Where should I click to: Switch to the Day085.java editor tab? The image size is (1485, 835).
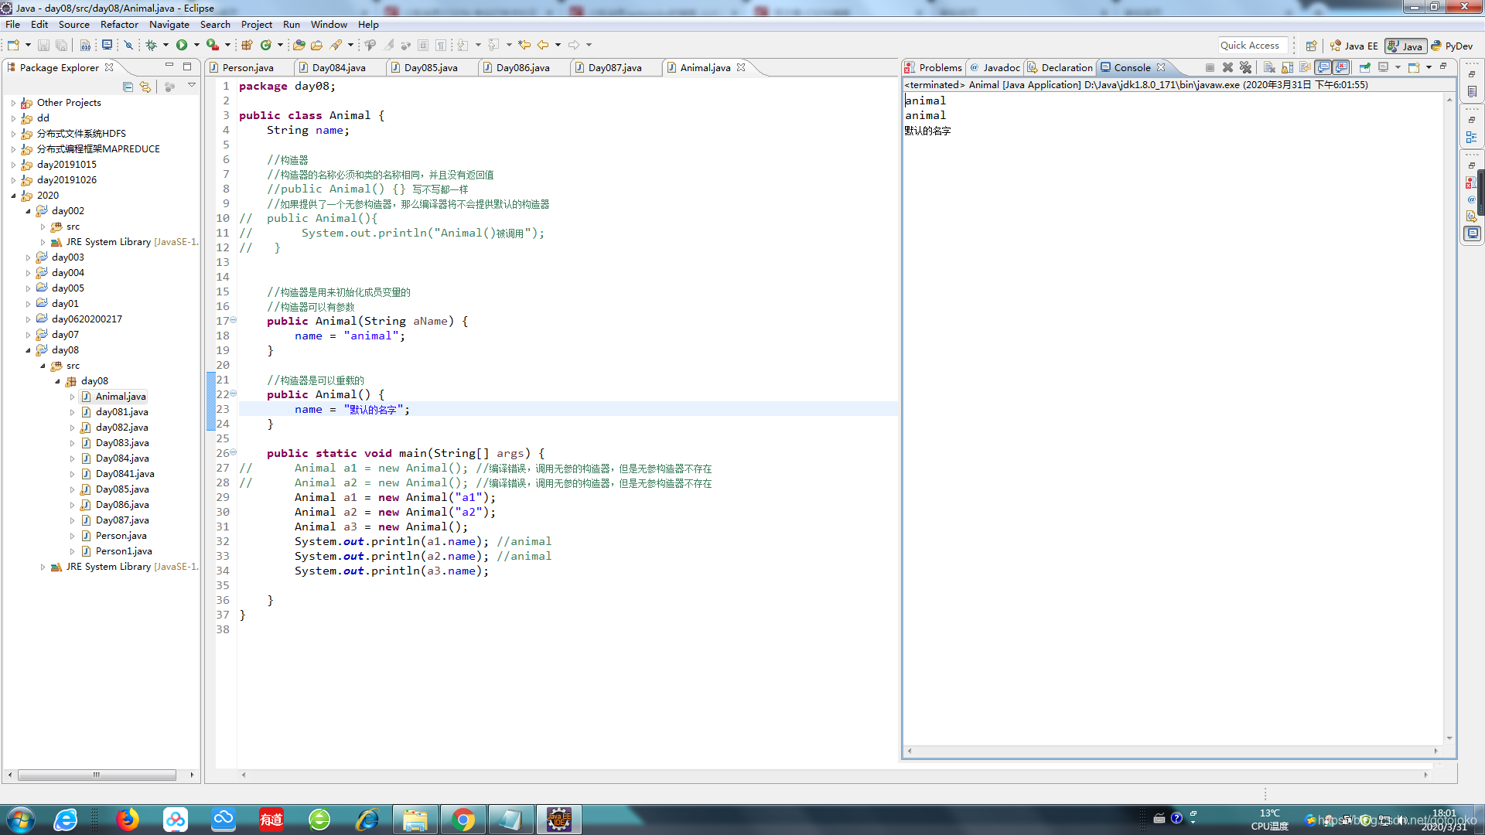(430, 68)
